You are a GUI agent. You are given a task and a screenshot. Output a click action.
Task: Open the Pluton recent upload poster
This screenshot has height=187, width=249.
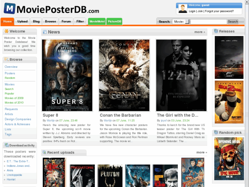pyautogui.click(x=110, y=176)
